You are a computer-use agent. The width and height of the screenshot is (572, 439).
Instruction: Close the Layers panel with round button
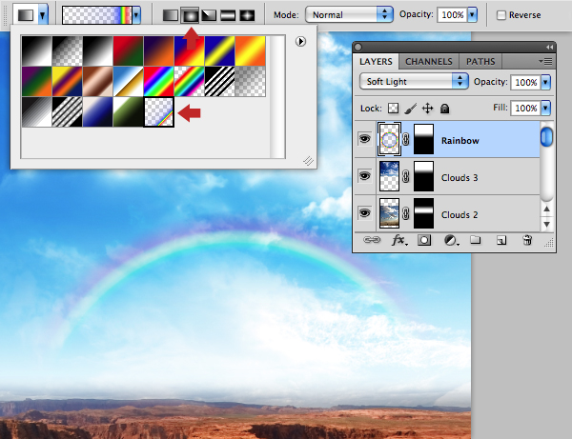coord(357,47)
